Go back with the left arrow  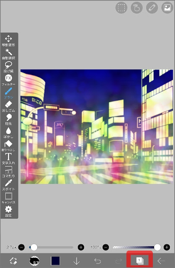(161, 261)
